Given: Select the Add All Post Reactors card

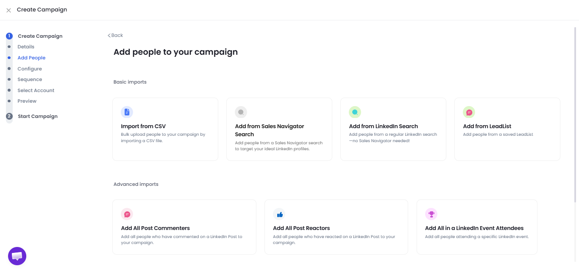Looking at the screenshot, I should [x=336, y=227].
